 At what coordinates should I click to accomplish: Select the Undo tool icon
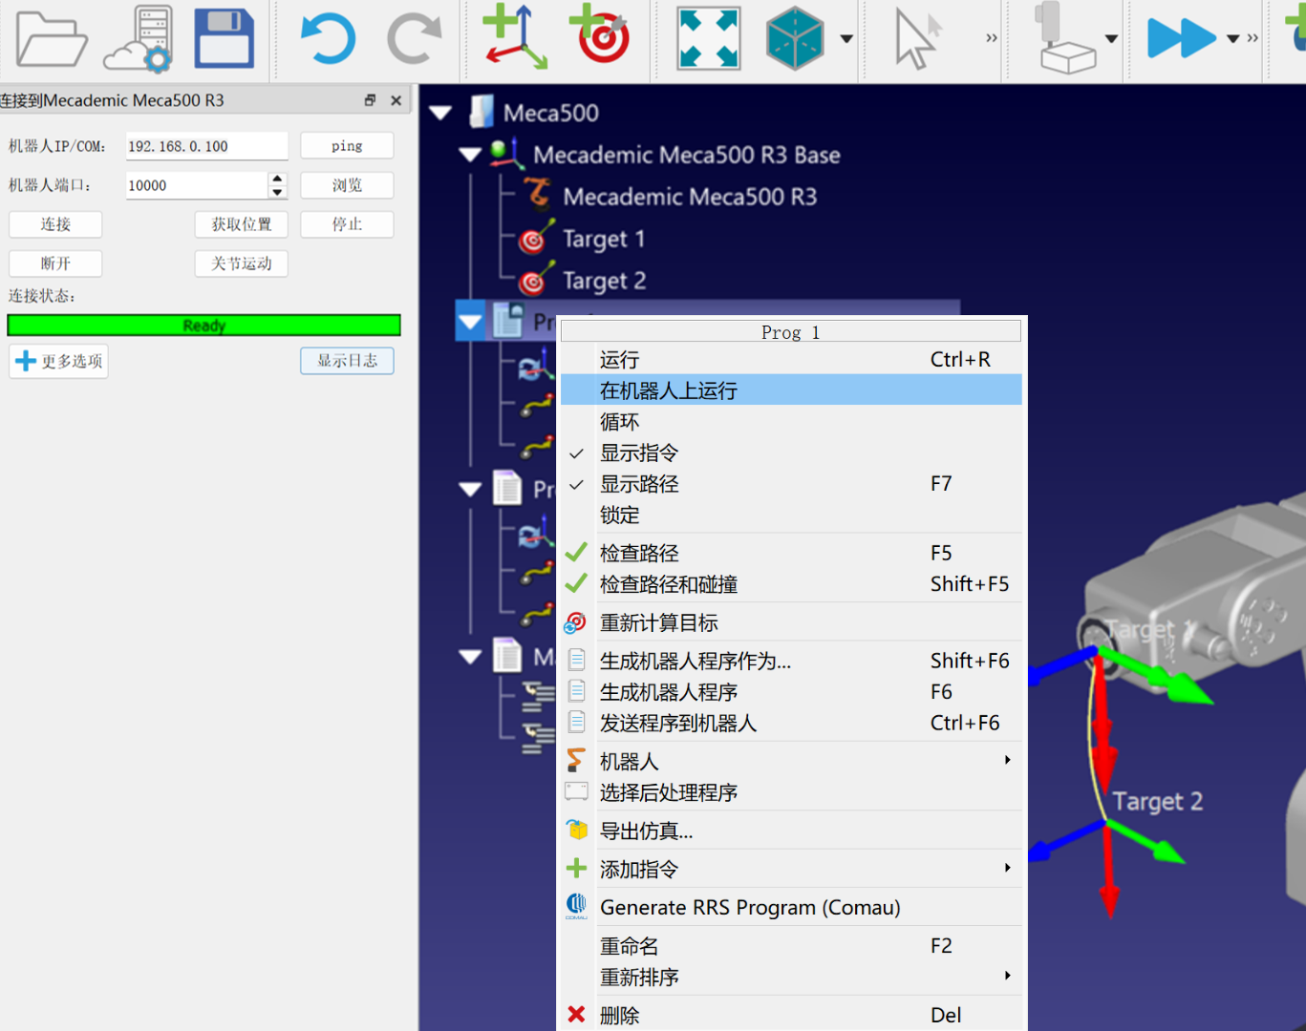click(x=328, y=39)
